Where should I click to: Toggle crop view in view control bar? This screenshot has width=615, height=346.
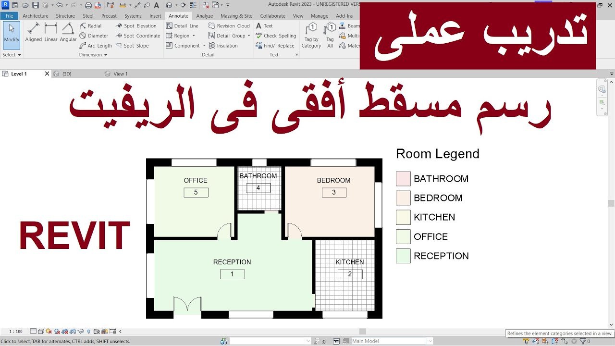pos(65,331)
